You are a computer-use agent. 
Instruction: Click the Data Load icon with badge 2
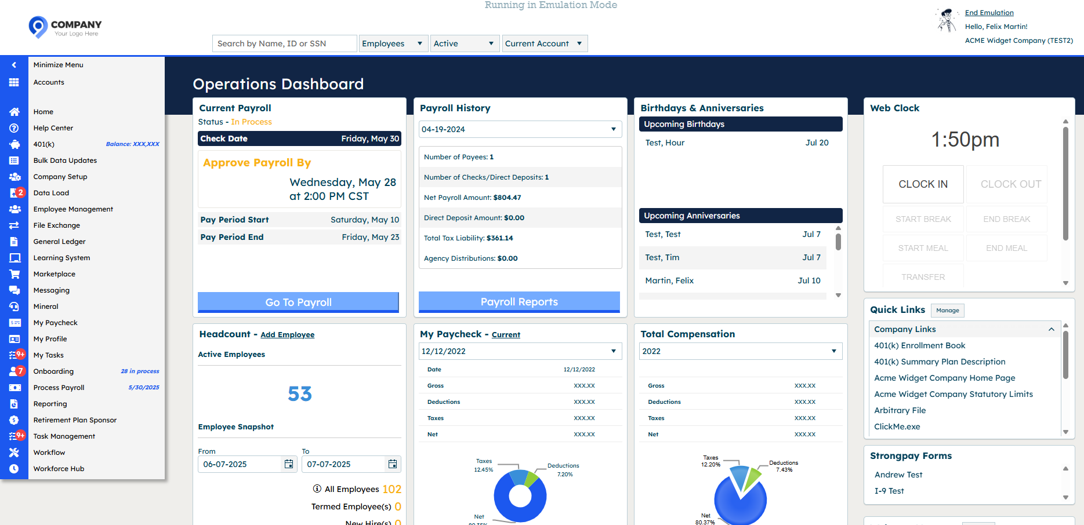[x=16, y=193]
